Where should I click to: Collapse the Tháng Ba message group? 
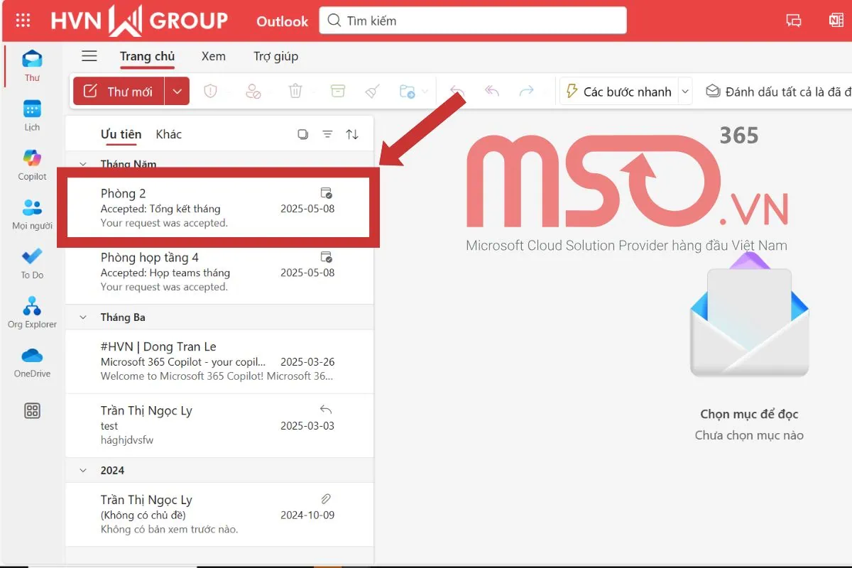click(84, 317)
